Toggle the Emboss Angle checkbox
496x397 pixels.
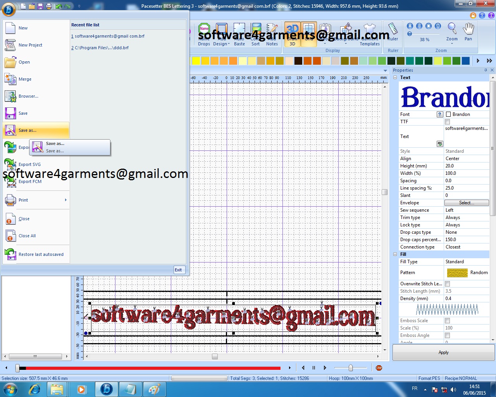tap(448, 335)
